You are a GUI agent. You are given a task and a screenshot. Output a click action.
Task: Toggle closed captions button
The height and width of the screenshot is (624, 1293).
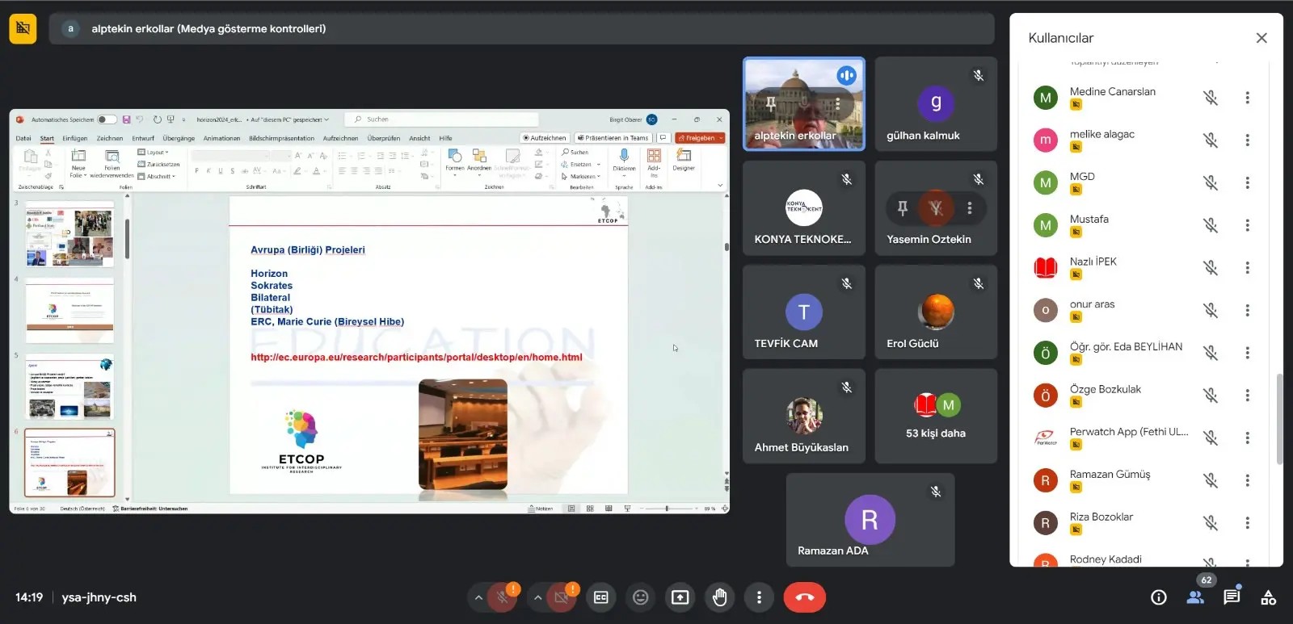click(601, 597)
